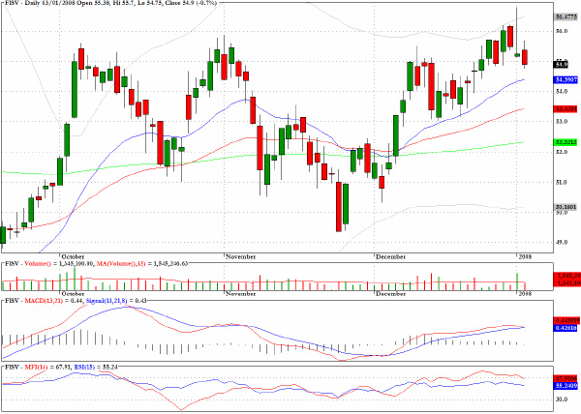Select the gray 50.1801 lower band label
This screenshot has width=581, height=414.
(x=566, y=207)
